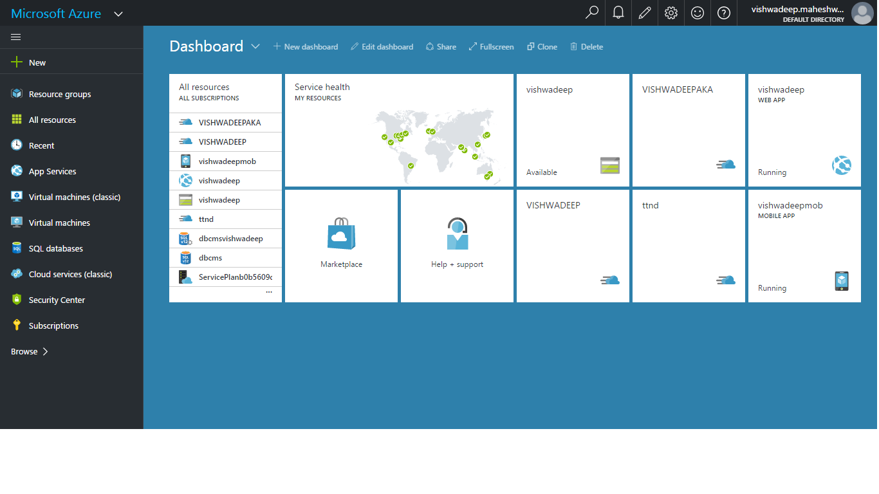Click the storage icon on vishwadeep Available tile

point(609,166)
